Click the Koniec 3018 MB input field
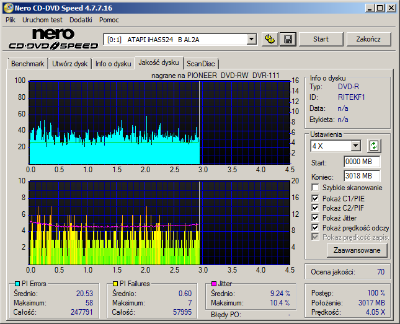 (362, 176)
